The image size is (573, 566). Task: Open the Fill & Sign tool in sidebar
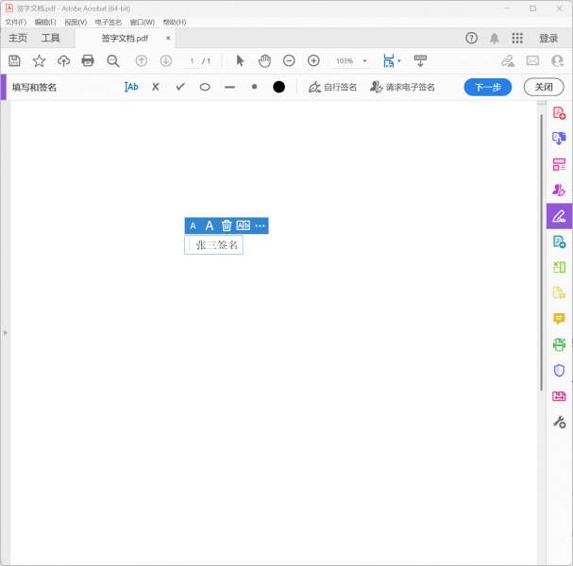(x=559, y=216)
